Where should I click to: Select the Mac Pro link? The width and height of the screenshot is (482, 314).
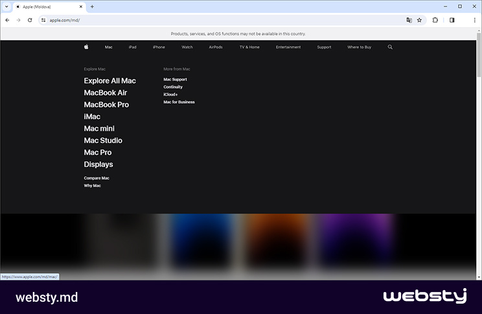(98, 153)
